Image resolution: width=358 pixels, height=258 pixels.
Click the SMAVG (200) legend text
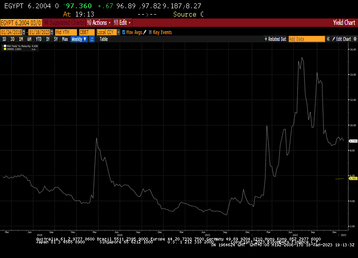coord(14,49)
